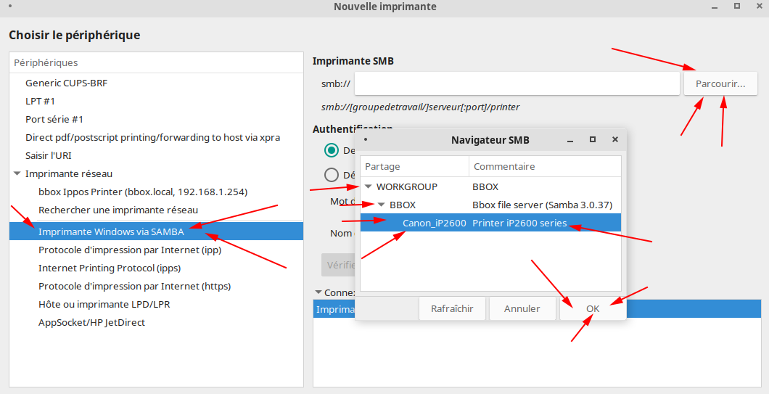Choose LPT #1 from device list
Image resolution: width=769 pixels, height=394 pixels.
(x=40, y=101)
